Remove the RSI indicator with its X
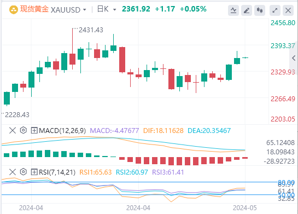This screenshot has width=298, height=214. coord(13,172)
